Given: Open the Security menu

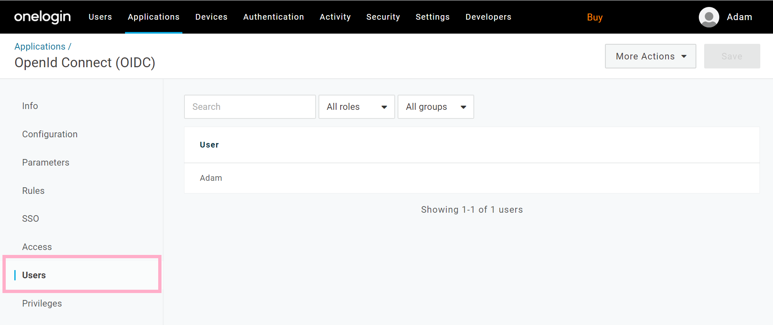Looking at the screenshot, I should pos(383,17).
